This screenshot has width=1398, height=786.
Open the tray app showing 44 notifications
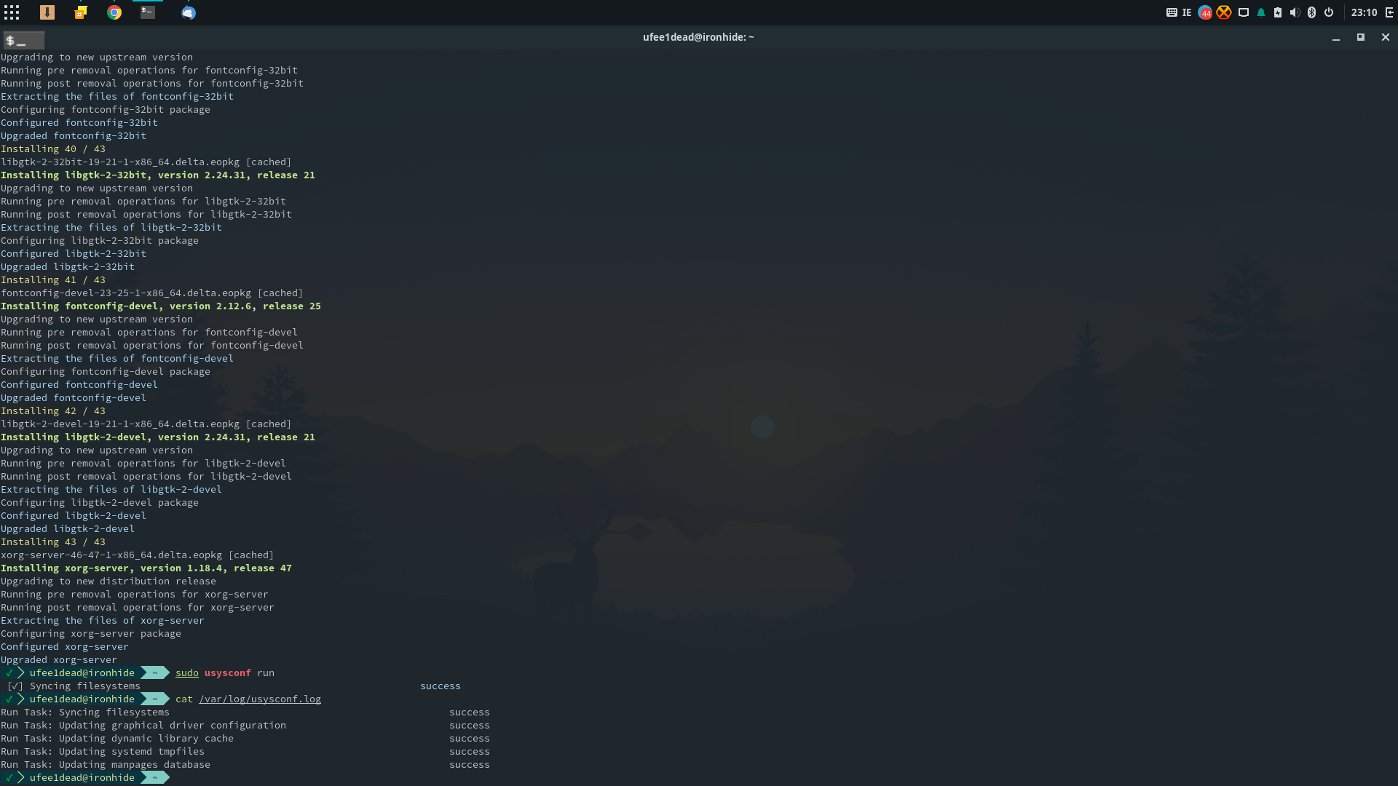[1205, 12]
